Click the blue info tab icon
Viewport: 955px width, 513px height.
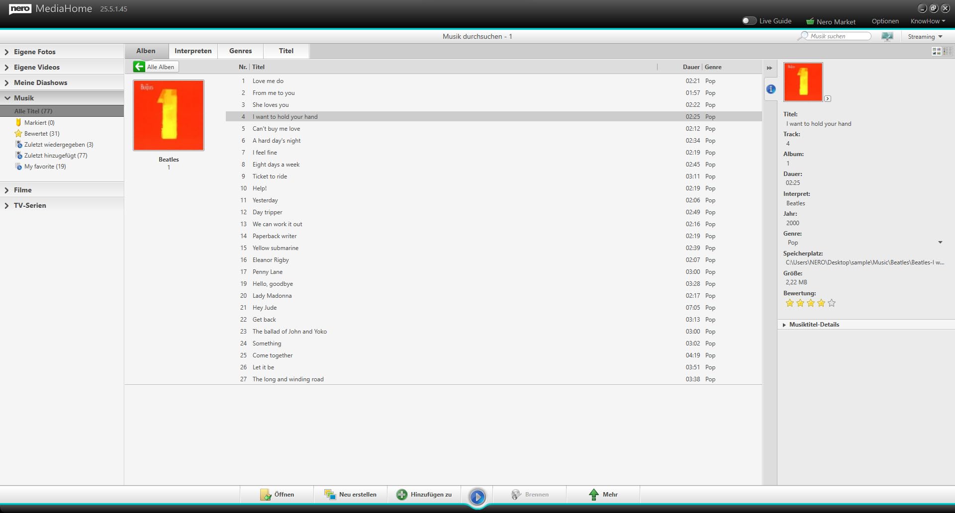click(771, 89)
